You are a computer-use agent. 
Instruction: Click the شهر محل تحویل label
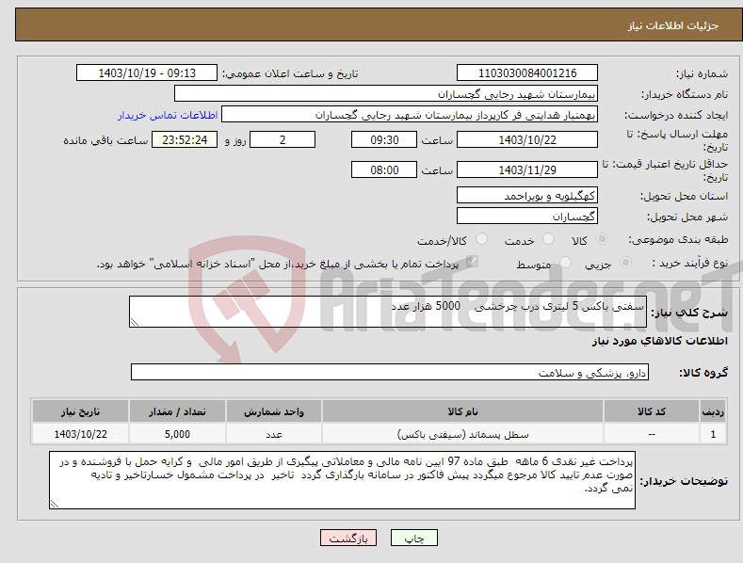pos(687,217)
